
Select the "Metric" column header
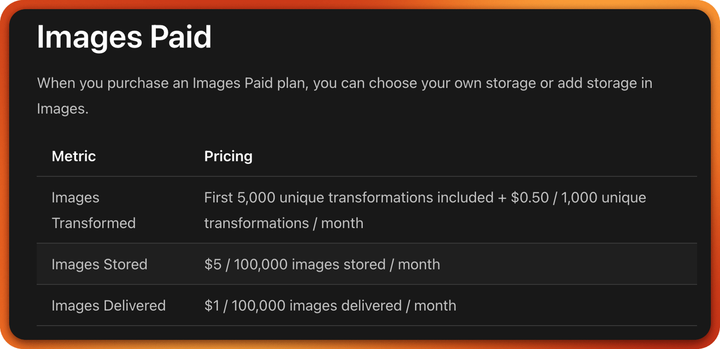tap(73, 156)
